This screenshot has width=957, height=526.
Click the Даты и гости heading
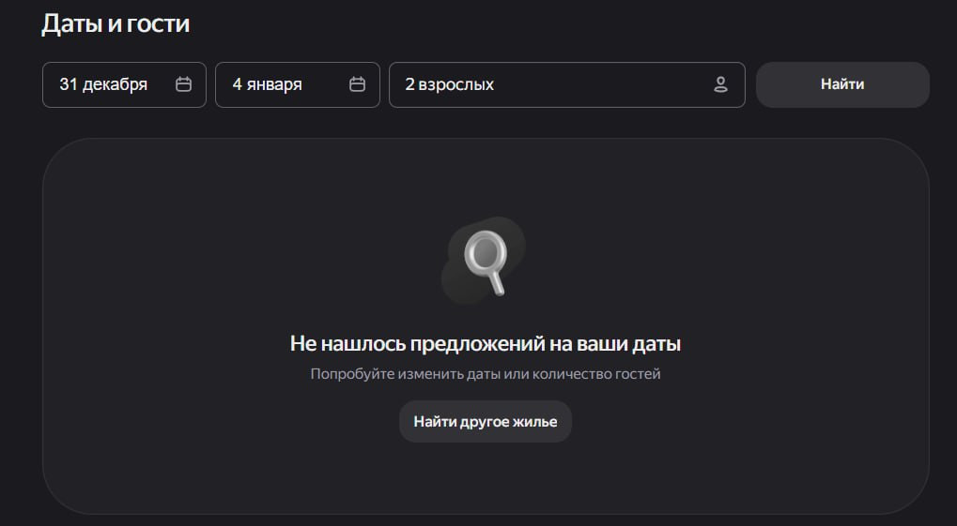(x=116, y=23)
